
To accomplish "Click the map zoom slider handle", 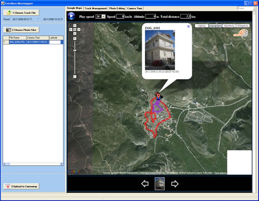I will pos(75,51).
